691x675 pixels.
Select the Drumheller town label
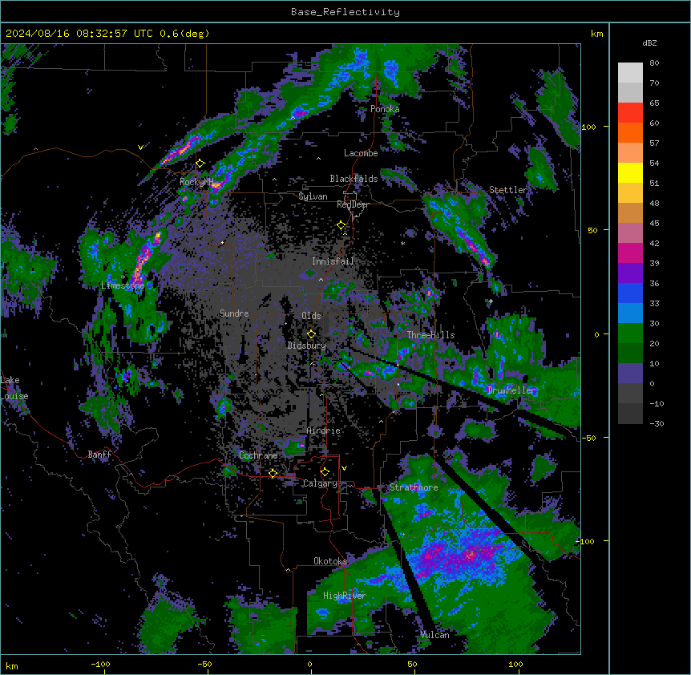point(511,390)
